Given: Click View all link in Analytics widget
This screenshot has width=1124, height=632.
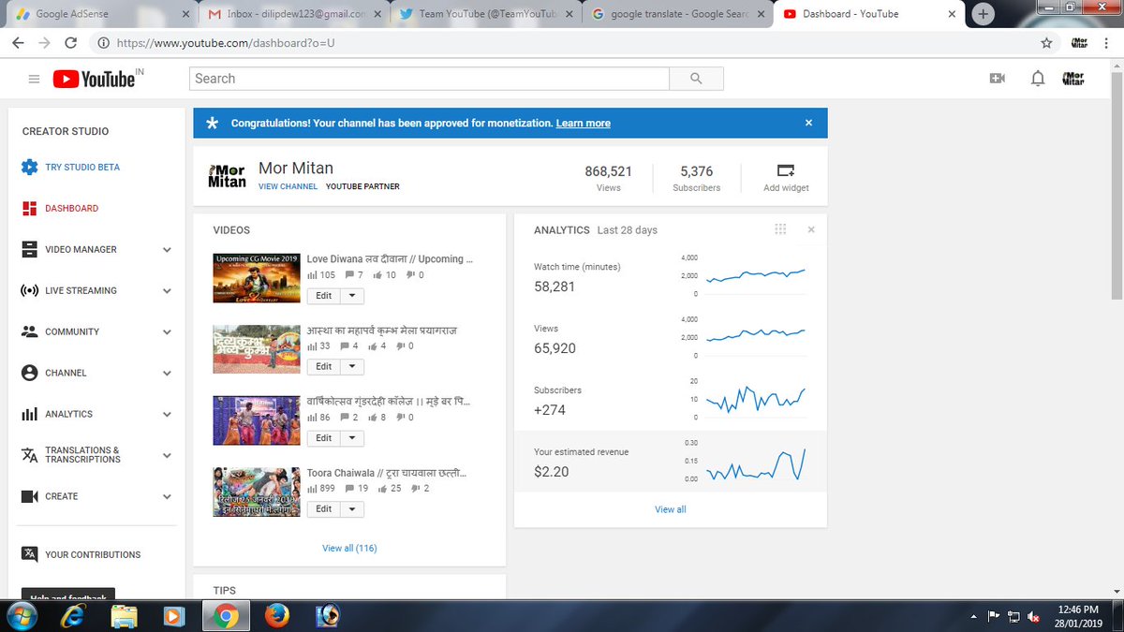Looking at the screenshot, I should pyautogui.click(x=671, y=509).
